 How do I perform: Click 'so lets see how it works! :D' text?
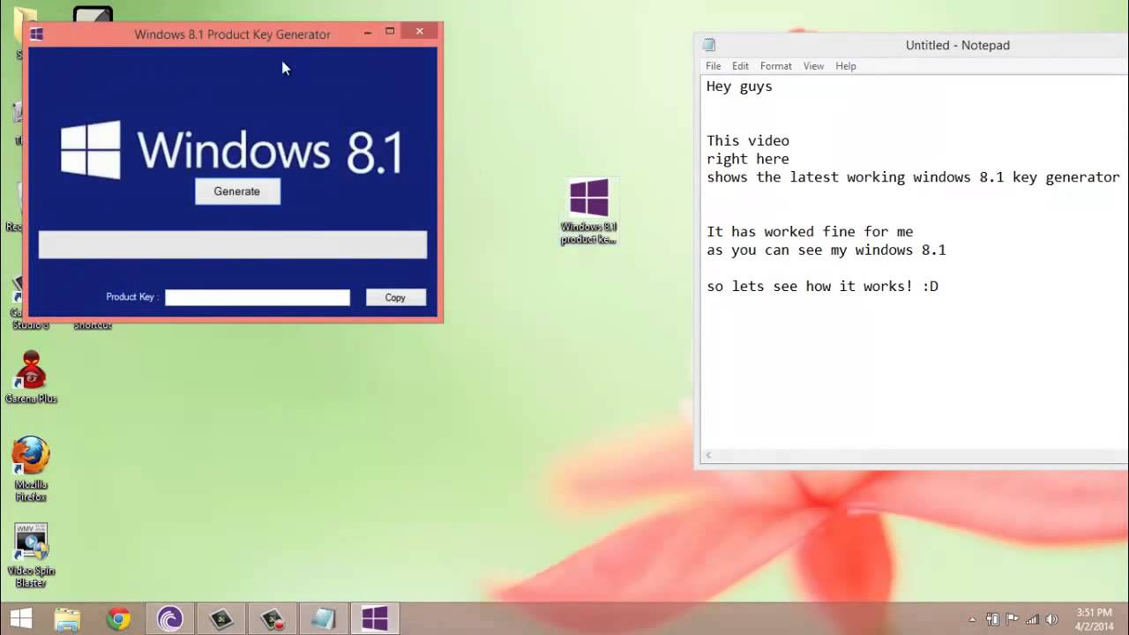[x=822, y=287]
